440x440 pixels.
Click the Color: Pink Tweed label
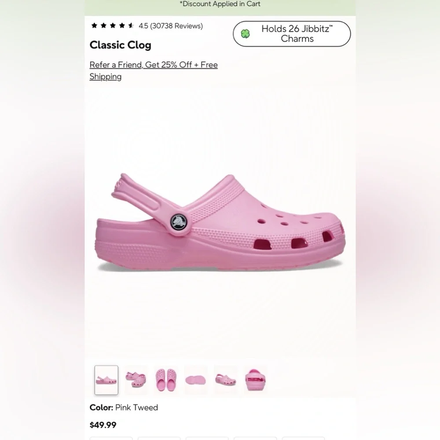tap(124, 407)
